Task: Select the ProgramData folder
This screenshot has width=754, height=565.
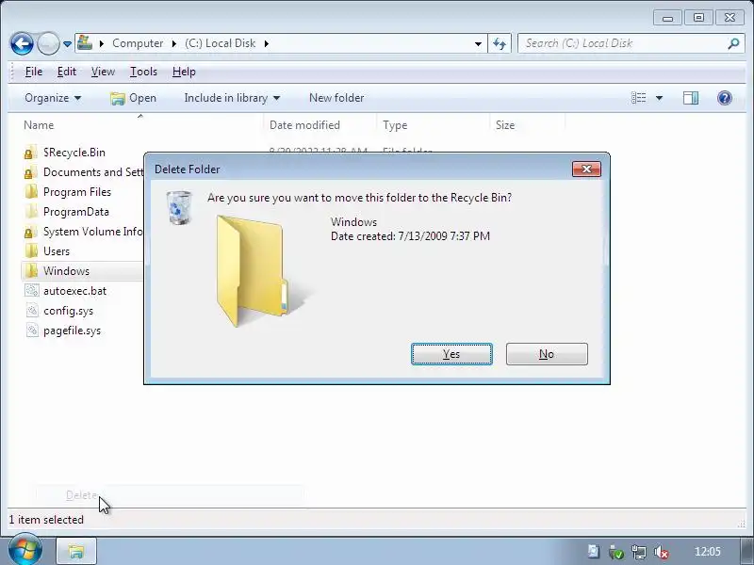Action: 76,212
